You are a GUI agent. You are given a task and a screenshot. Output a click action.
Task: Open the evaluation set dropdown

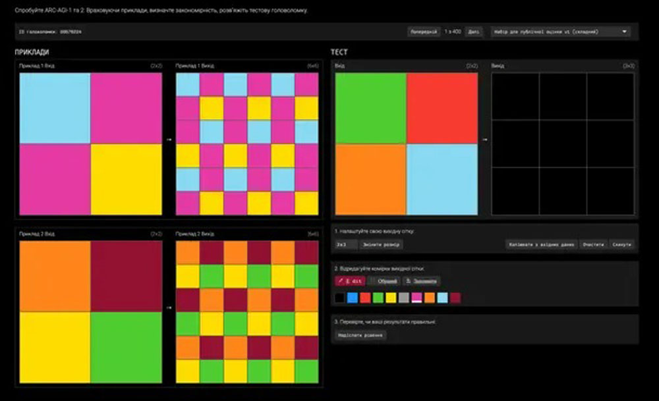560,32
